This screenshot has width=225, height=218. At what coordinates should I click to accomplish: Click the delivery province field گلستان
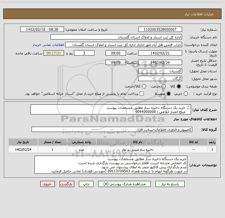coord(160,71)
